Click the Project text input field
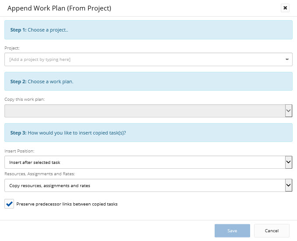The image size is (297, 241). click(140, 60)
